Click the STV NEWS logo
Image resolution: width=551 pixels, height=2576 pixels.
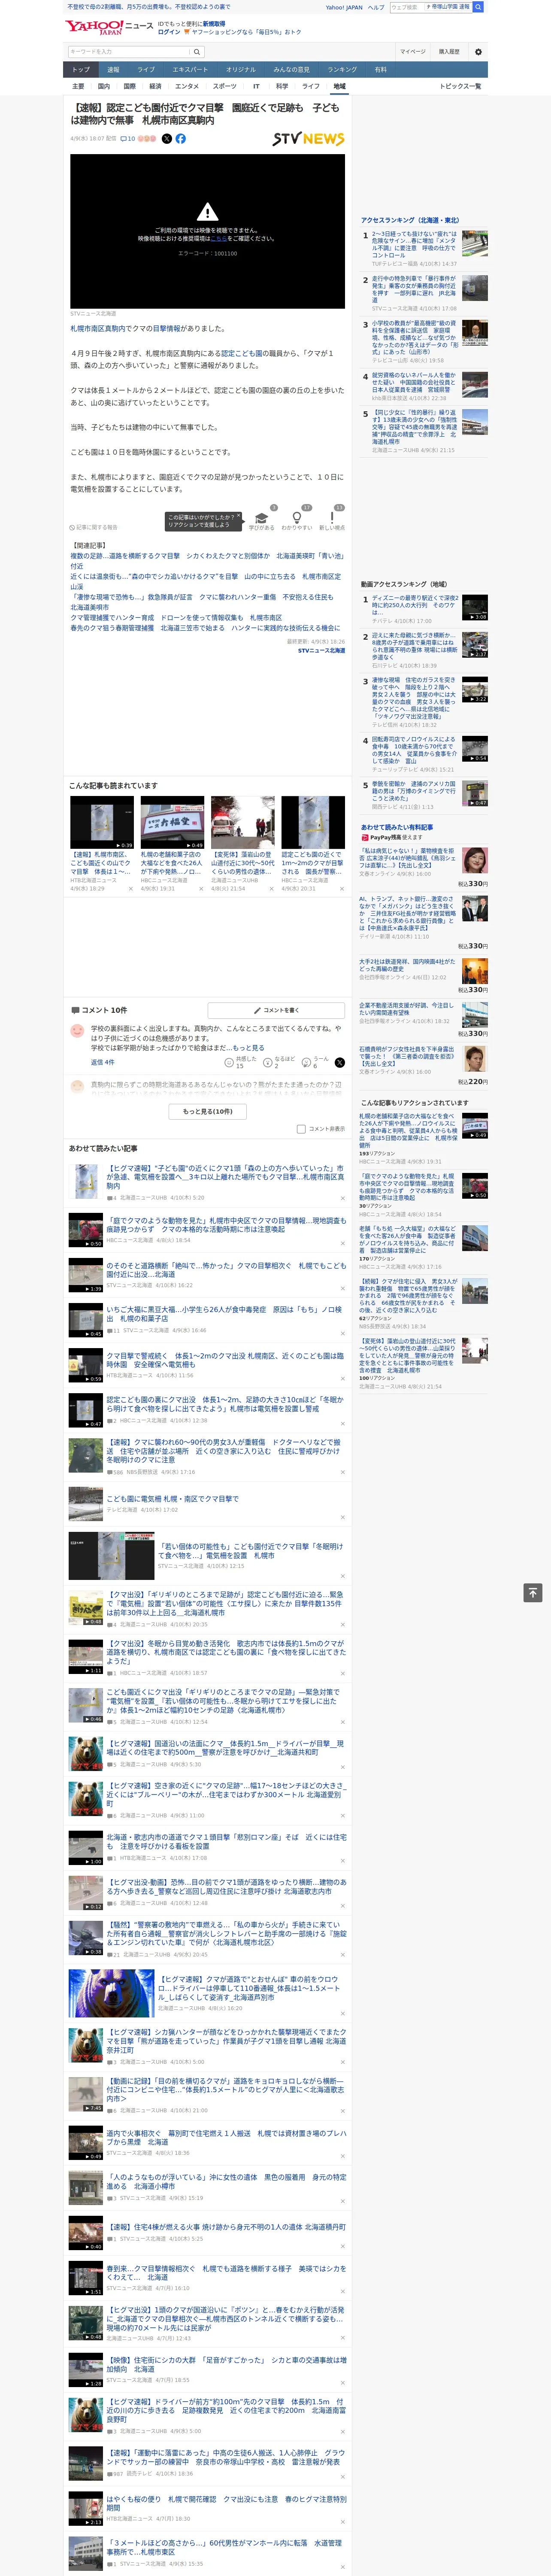point(308,139)
